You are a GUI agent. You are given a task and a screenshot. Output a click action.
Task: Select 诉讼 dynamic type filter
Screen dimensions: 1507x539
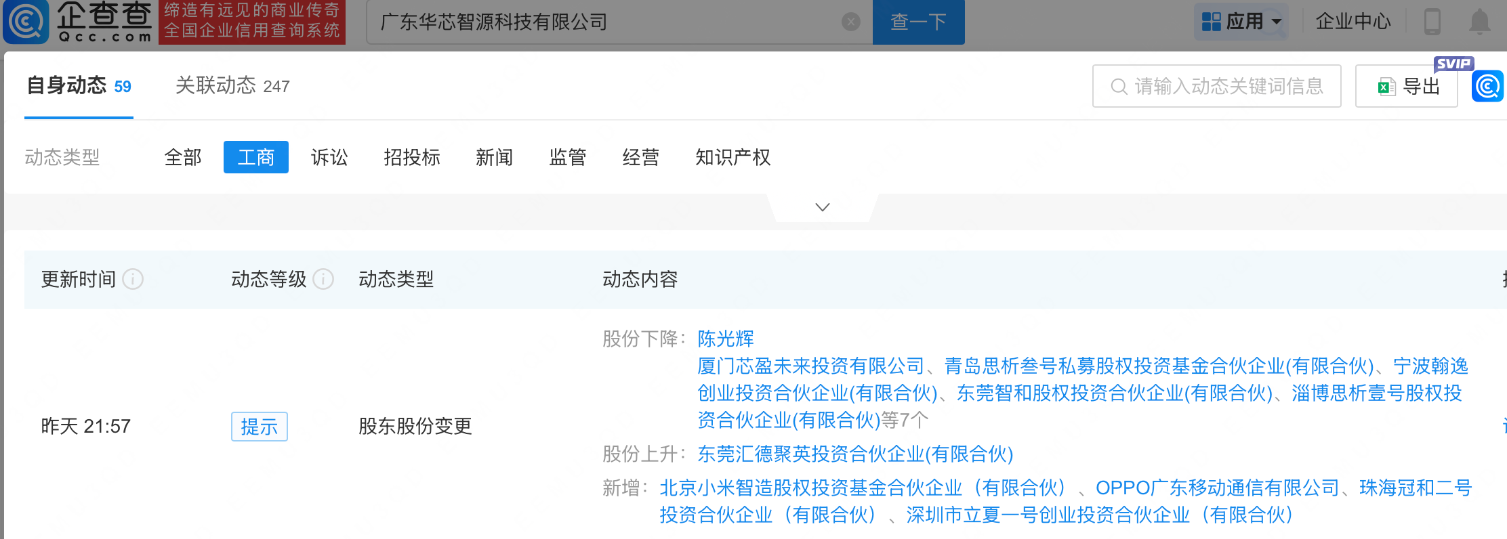(329, 157)
